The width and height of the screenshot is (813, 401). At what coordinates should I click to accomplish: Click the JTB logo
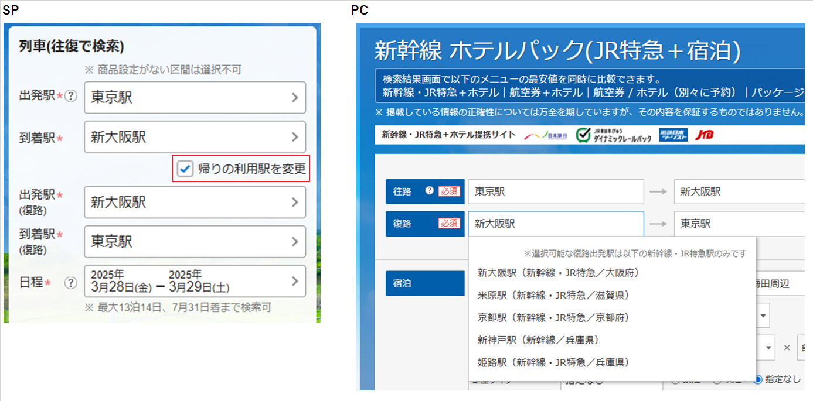[x=704, y=135]
